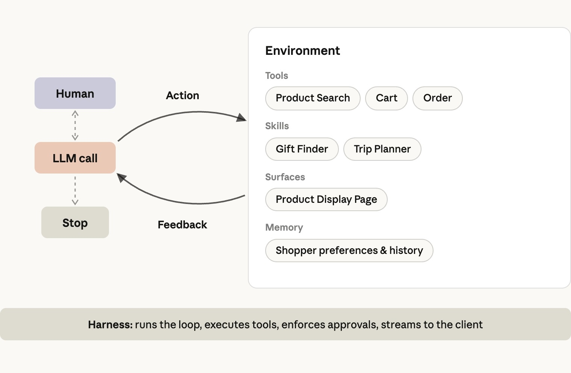The image size is (571, 373).
Task: Click dashed arrow from LLM call to Stop
Action: click(x=75, y=190)
